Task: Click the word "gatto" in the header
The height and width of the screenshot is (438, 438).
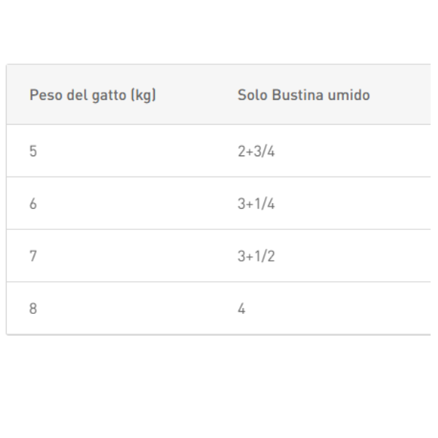Action: [110, 96]
